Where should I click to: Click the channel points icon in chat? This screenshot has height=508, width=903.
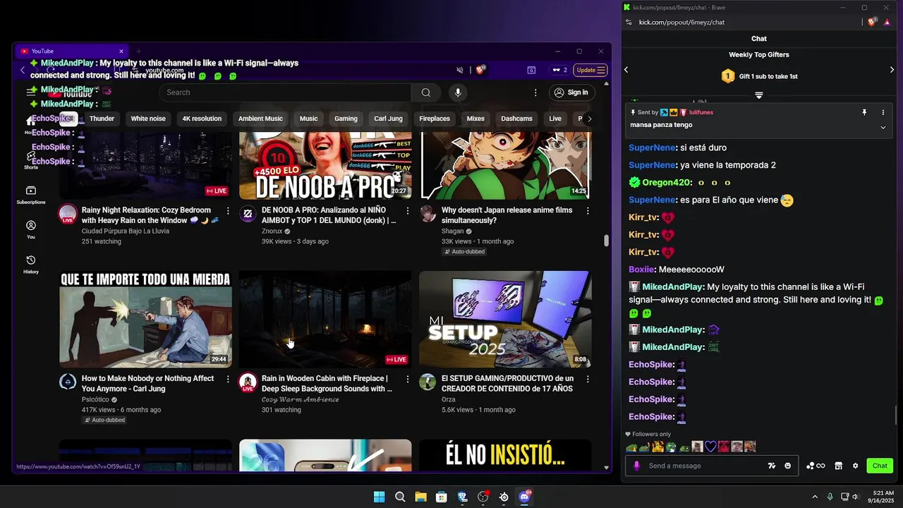click(816, 466)
